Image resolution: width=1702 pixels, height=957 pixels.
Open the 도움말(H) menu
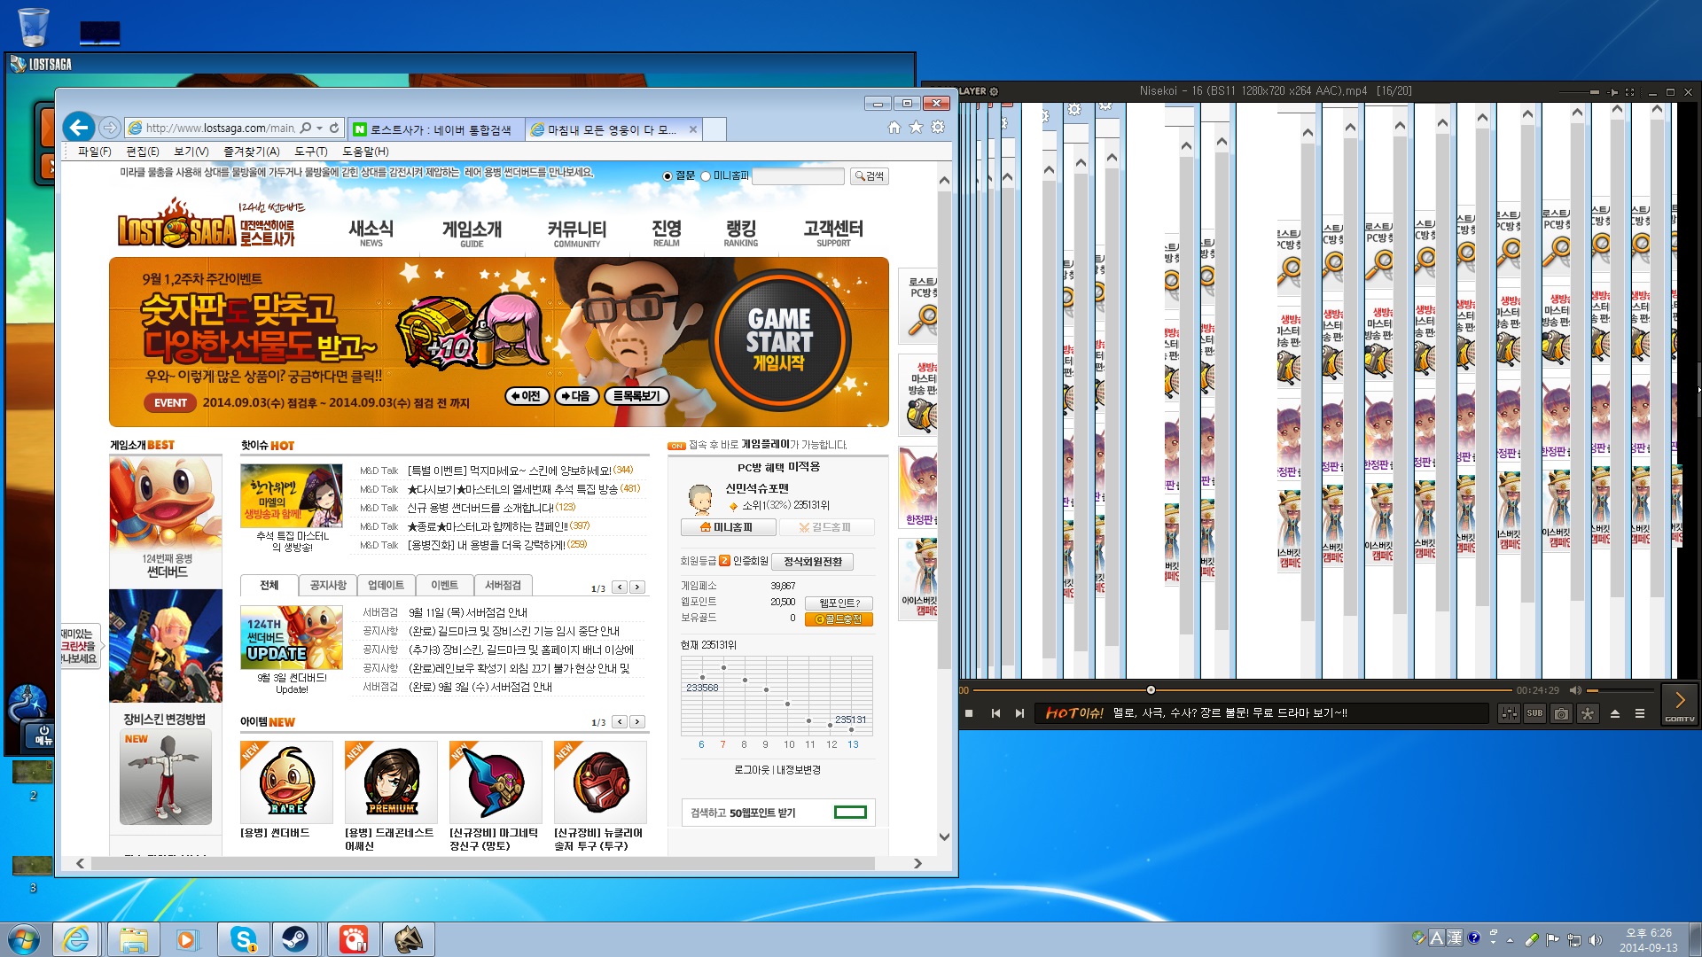click(x=366, y=152)
